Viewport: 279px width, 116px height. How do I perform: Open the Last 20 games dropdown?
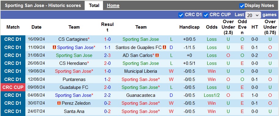(x=253, y=15)
